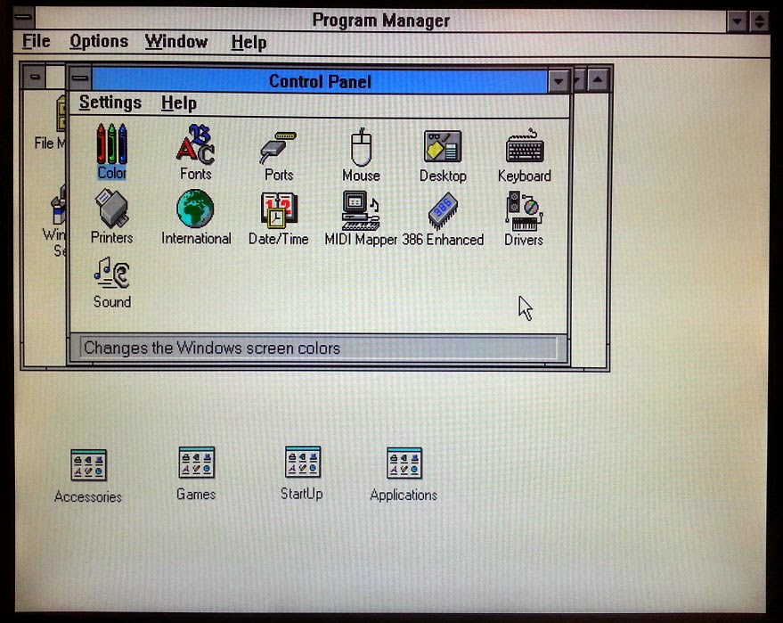Select the International globe icon

[195, 212]
